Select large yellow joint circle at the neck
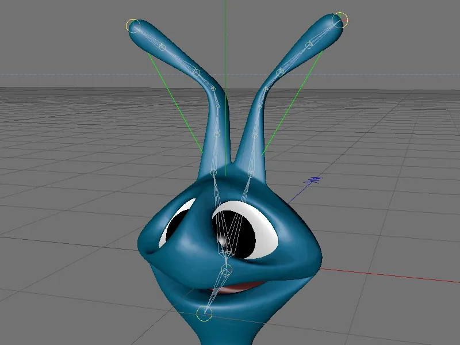This screenshot has height=345, width=460. (204, 313)
